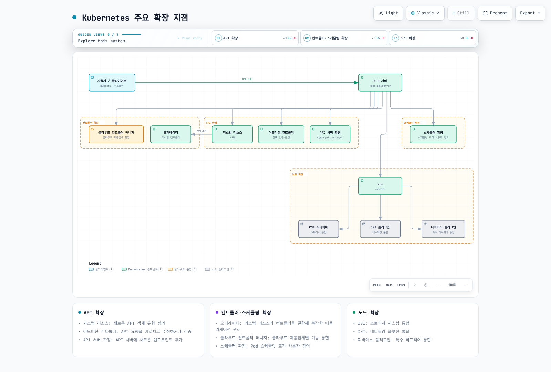Click the API 확장 group label in diagram
The width and height of the screenshot is (551, 372).
point(211,123)
